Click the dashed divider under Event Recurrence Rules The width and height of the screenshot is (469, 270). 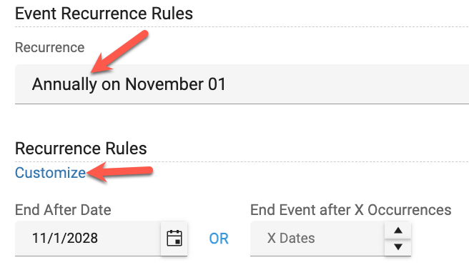242,27
